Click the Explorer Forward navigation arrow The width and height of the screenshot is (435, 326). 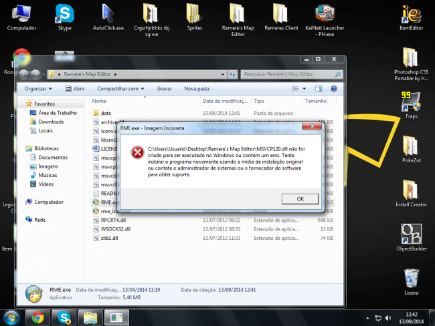click(35, 74)
